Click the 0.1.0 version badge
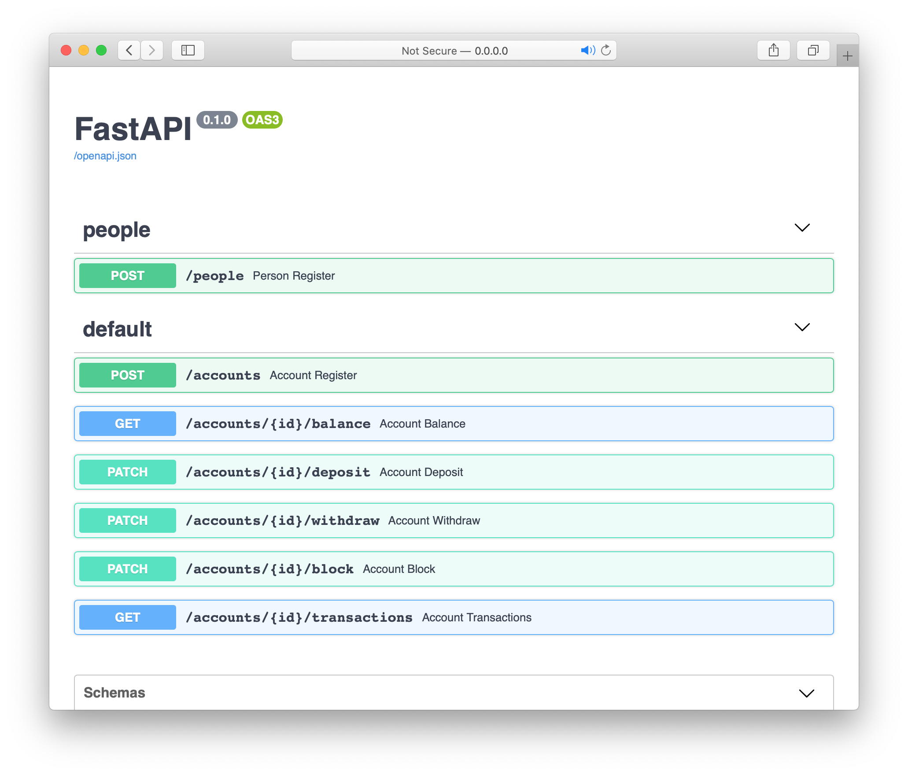The height and width of the screenshot is (775, 908). pyautogui.click(x=217, y=120)
